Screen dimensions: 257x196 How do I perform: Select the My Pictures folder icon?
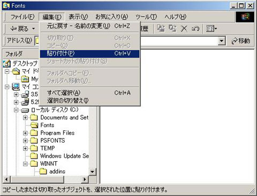[x=25, y=79]
